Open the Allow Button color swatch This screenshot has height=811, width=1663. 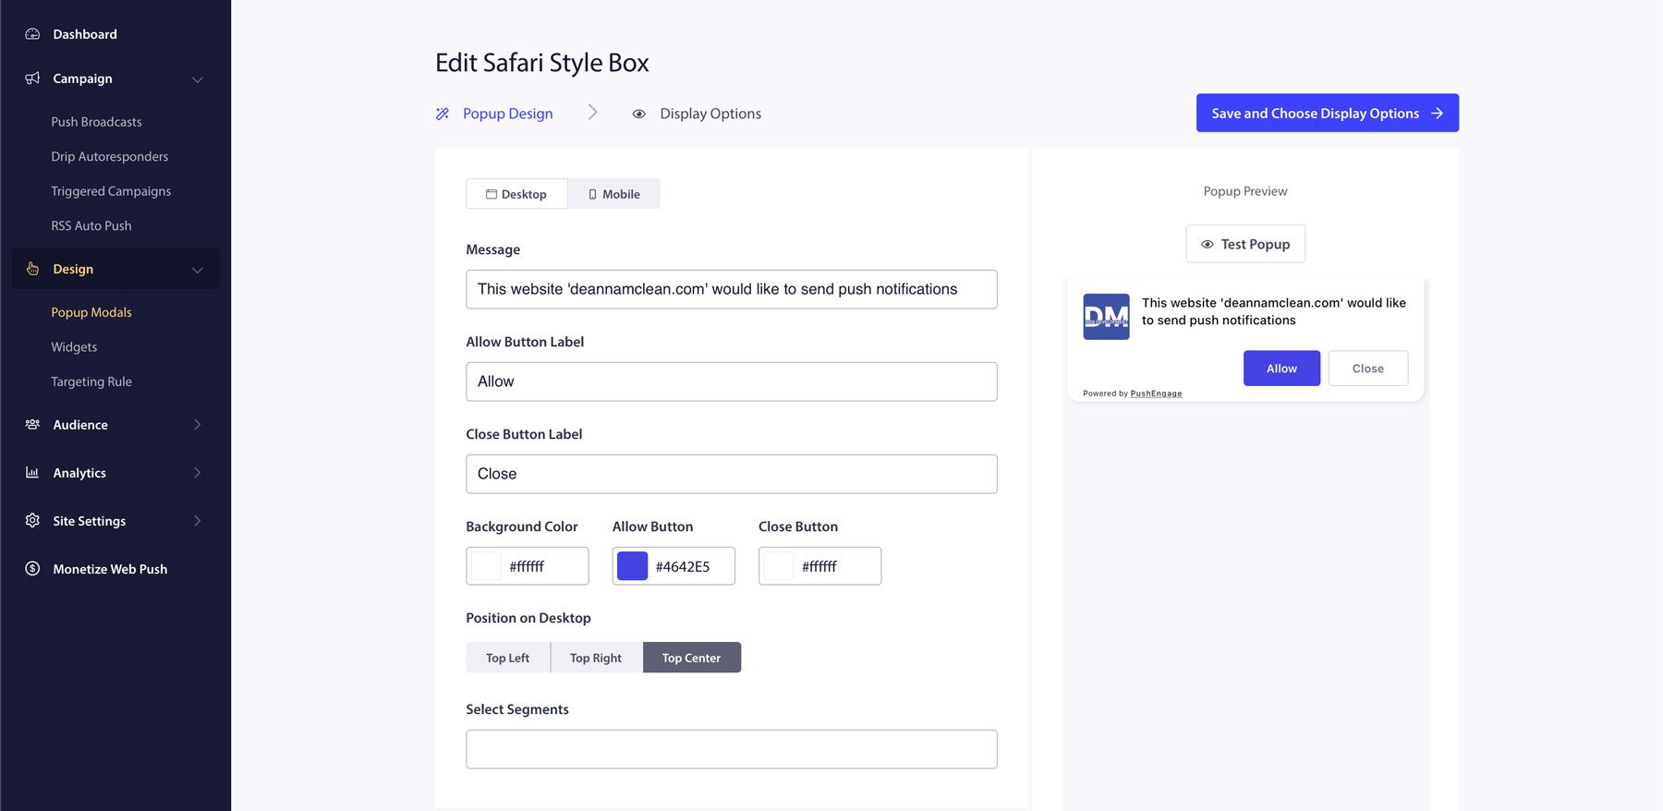click(632, 566)
